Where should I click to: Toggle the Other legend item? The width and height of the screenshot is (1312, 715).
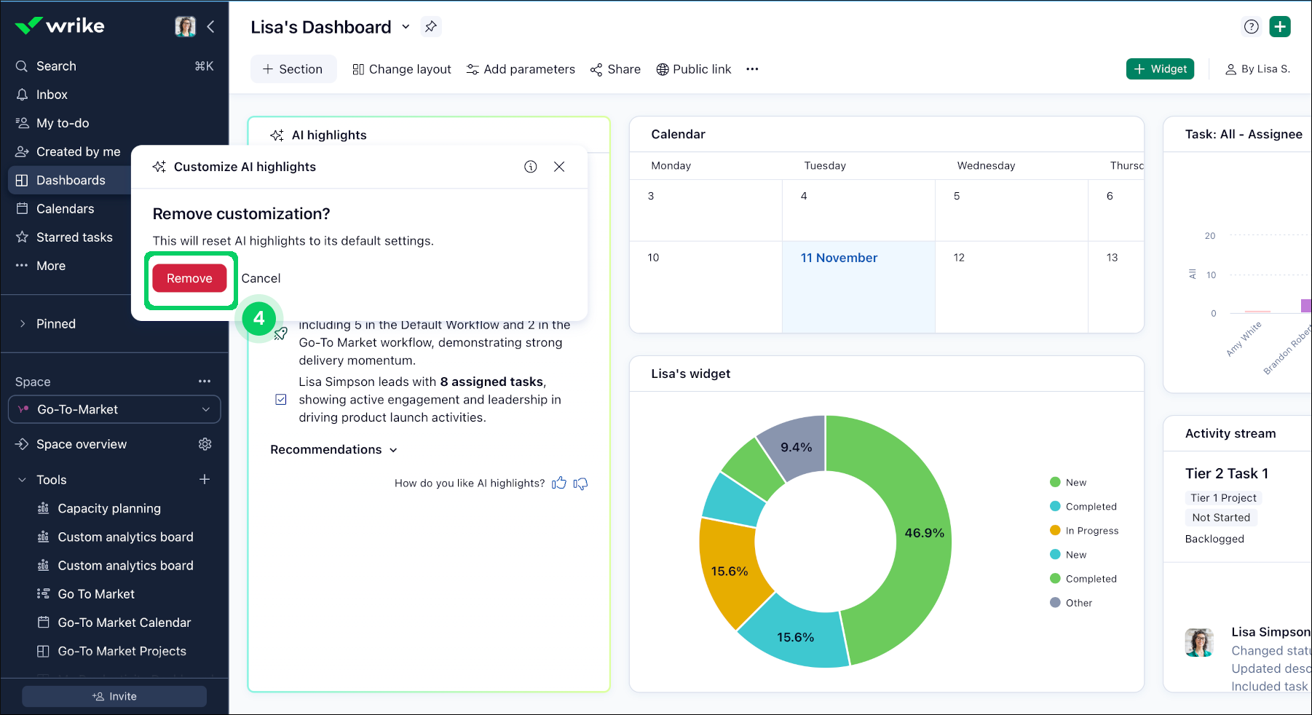(1078, 603)
